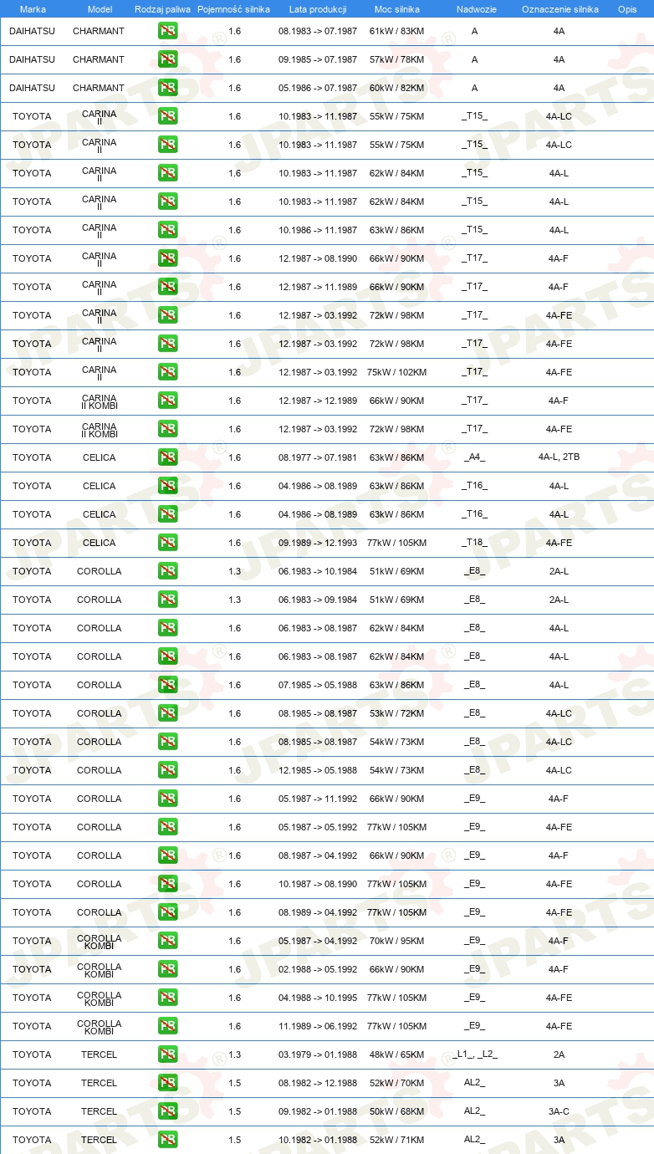
Task: Click the Opis column header
Action: [626, 9]
